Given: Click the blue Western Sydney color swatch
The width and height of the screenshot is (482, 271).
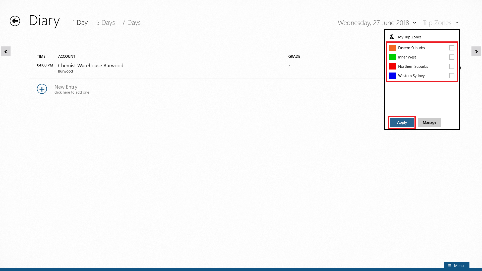Looking at the screenshot, I should point(392,76).
